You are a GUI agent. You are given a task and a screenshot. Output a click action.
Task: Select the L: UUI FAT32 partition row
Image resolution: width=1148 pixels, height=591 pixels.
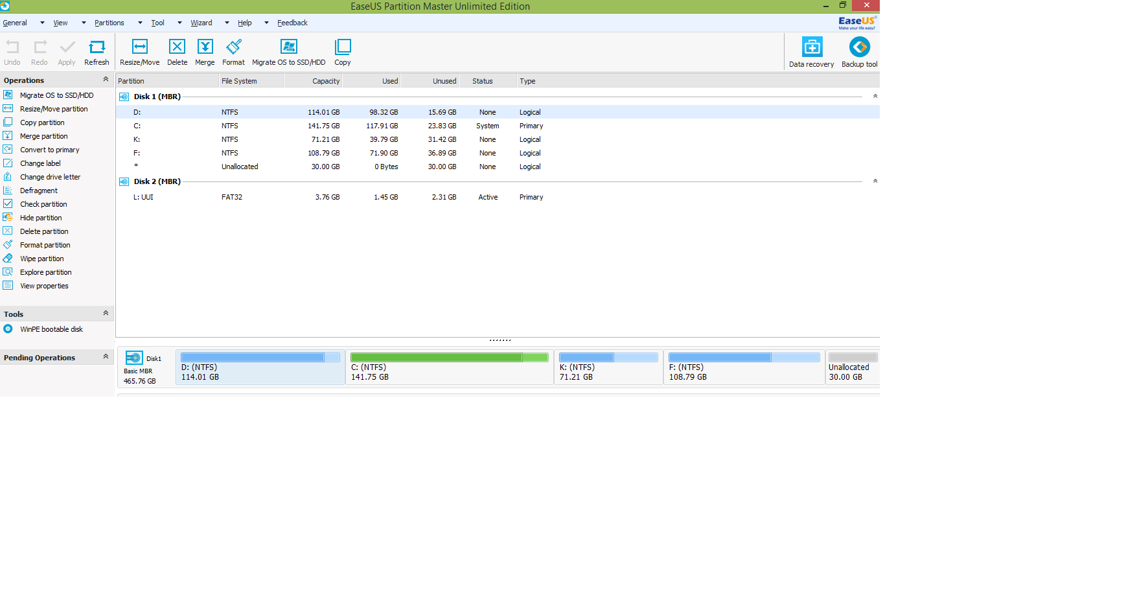coord(498,197)
